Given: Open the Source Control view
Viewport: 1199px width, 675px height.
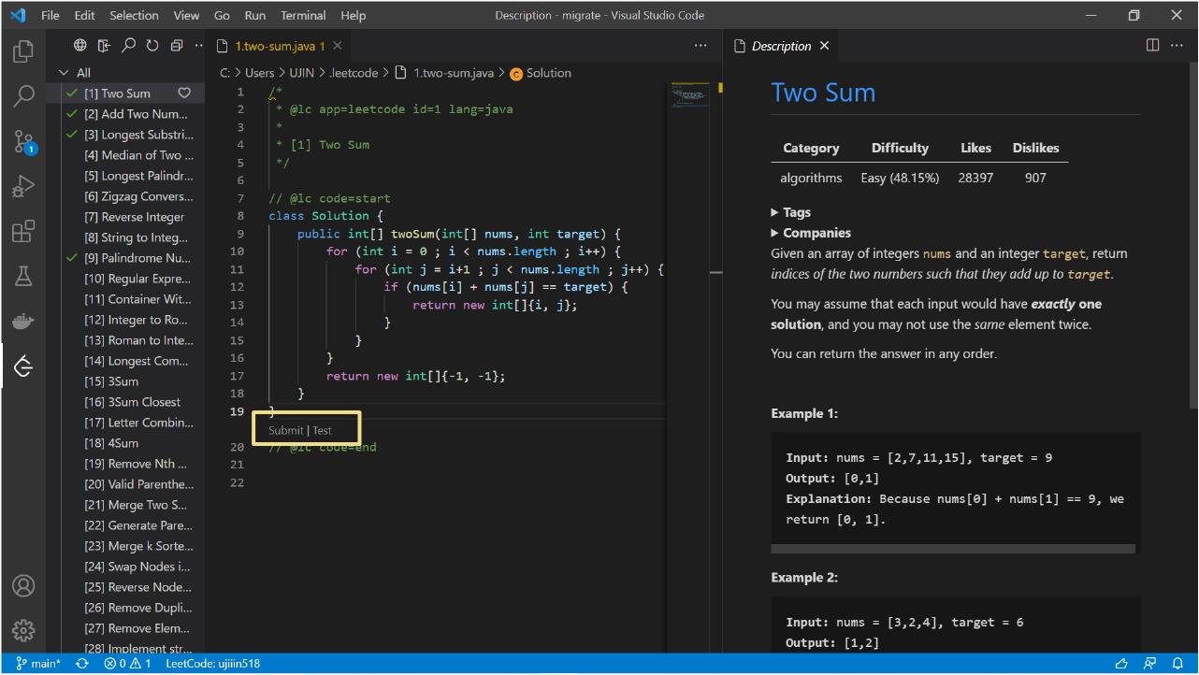Looking at the screenshot, I should coord(23,142).
